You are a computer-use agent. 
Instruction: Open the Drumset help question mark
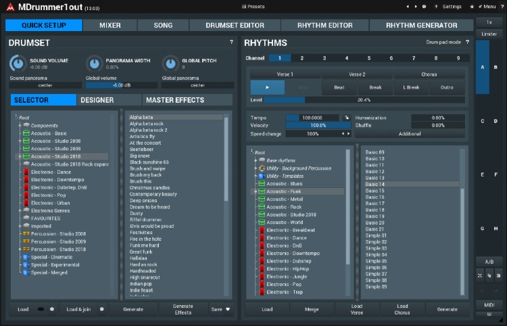(231, 43)
